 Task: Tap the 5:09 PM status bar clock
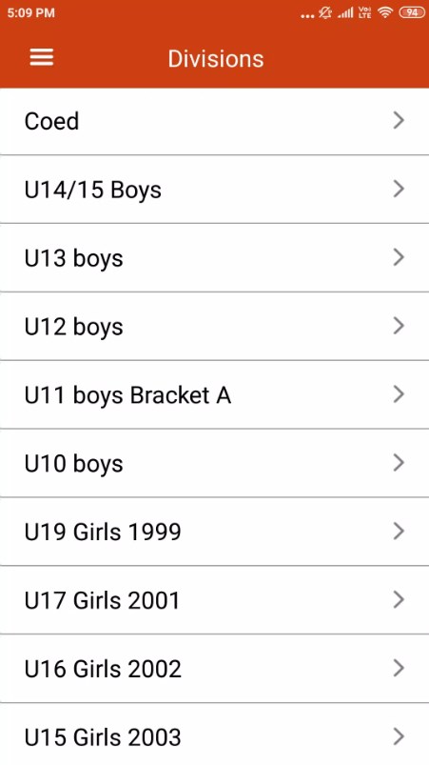pos(30,12)
